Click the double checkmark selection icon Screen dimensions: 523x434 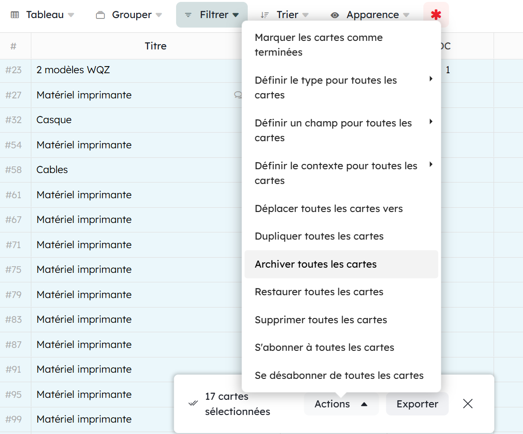193,404
